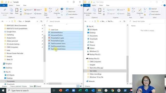Select BSBITU201 Word Documents in sidebar

[17, 25]
